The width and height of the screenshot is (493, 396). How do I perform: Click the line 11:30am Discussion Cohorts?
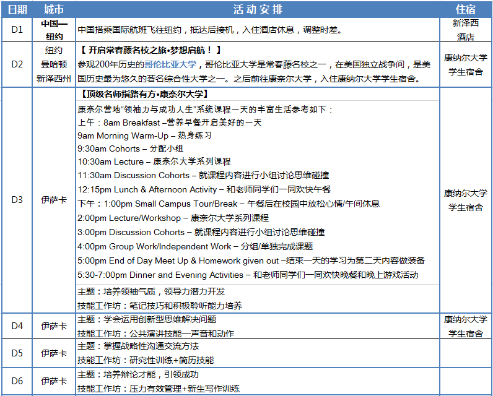click(x=203, y=175)
